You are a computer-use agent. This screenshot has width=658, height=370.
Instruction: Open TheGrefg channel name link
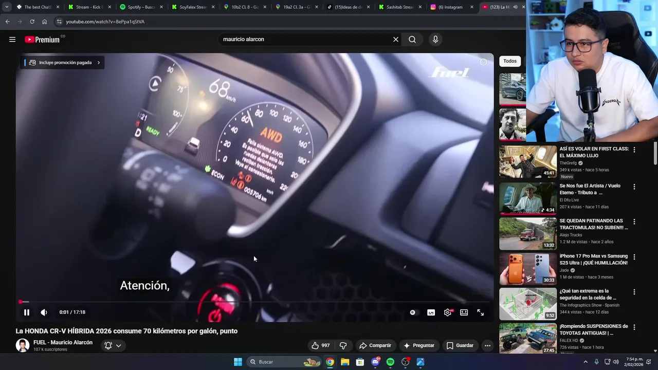(568, 163)
